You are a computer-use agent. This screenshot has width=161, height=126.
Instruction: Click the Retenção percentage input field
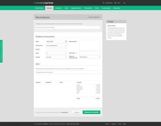(90, 53)
